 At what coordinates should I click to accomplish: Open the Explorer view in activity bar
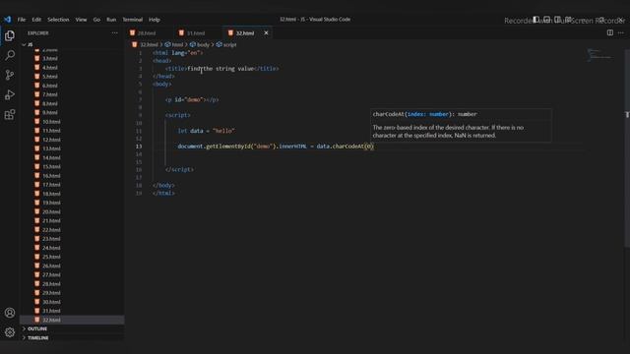pyautogui.click(x=10, y=36)
